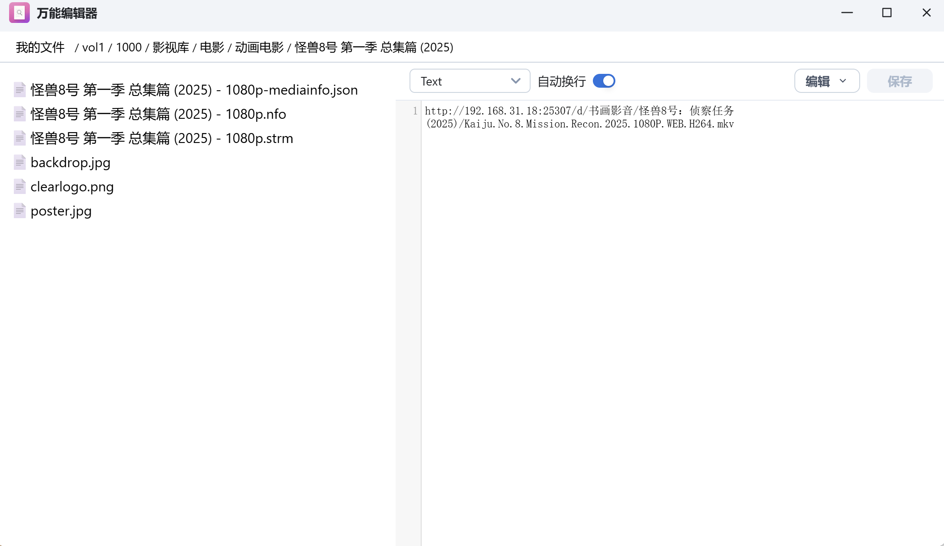Click the file icon beside backdrop.jpg
This screenshot has height=546, width=944.
pos(20,162)
